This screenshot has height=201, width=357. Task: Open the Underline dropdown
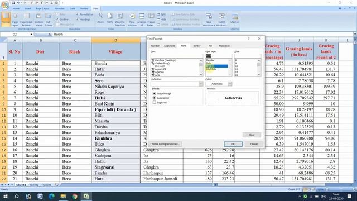pos(201,84)
